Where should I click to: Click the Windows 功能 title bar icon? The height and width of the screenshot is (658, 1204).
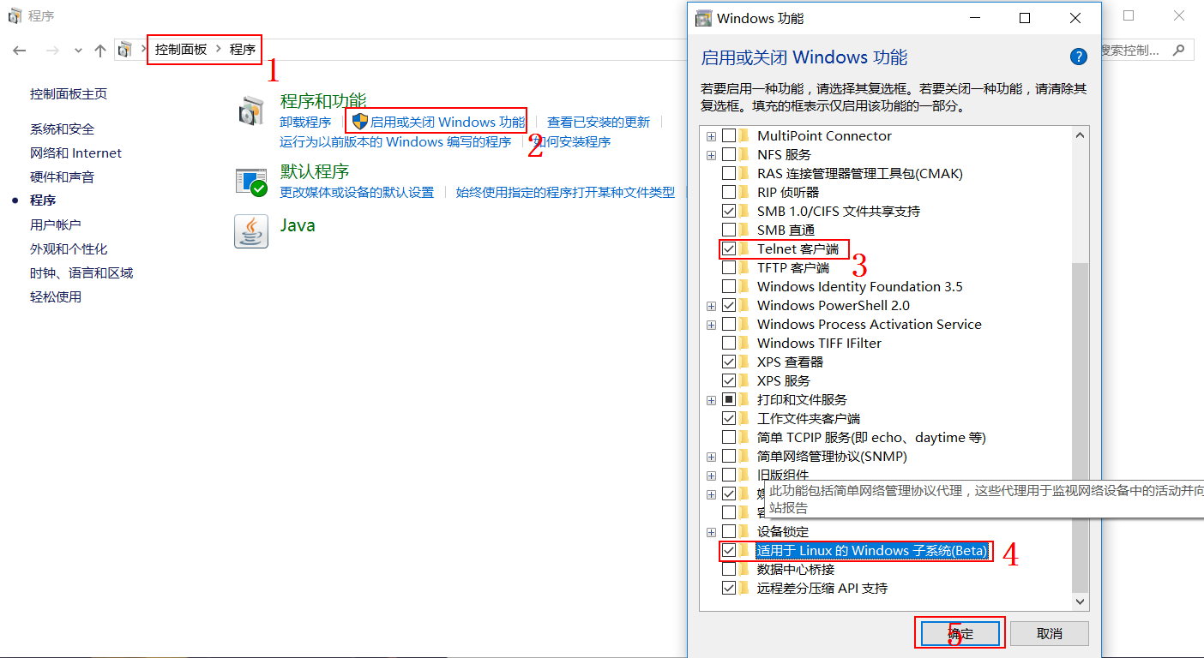click(703, 18)
